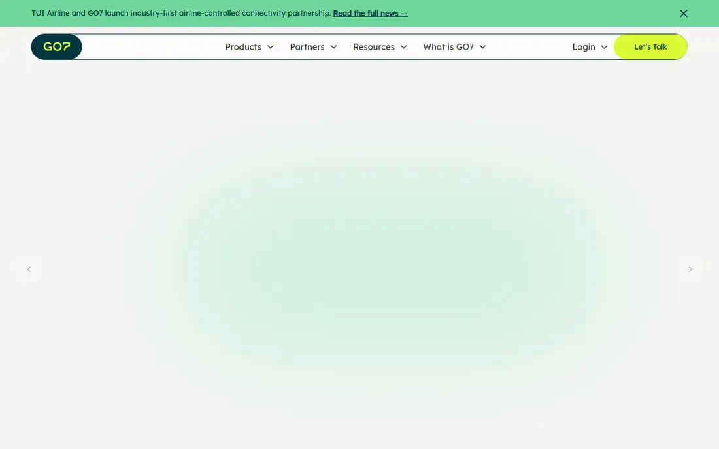Click the TUI Airline and GO7 announcement text

point(181,13)
